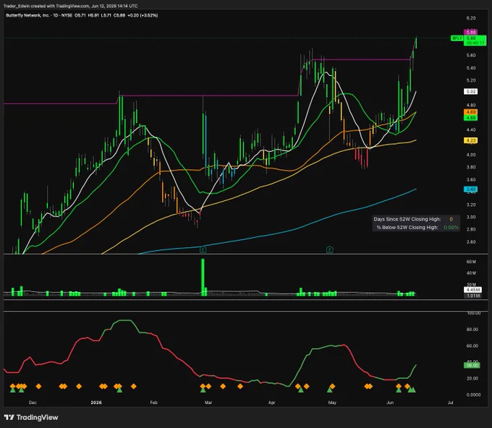Click the Trader_Edwin created with TradingView.com header
Screen dimensions: 492x428
[x=70, y=6]
